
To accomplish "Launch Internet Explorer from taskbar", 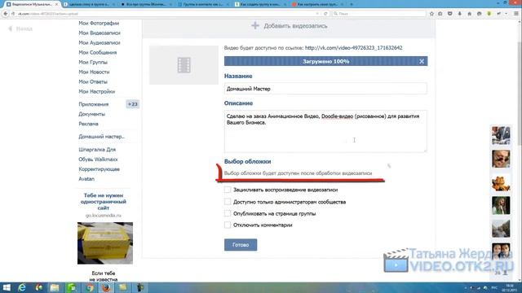I will coord(22,287).
